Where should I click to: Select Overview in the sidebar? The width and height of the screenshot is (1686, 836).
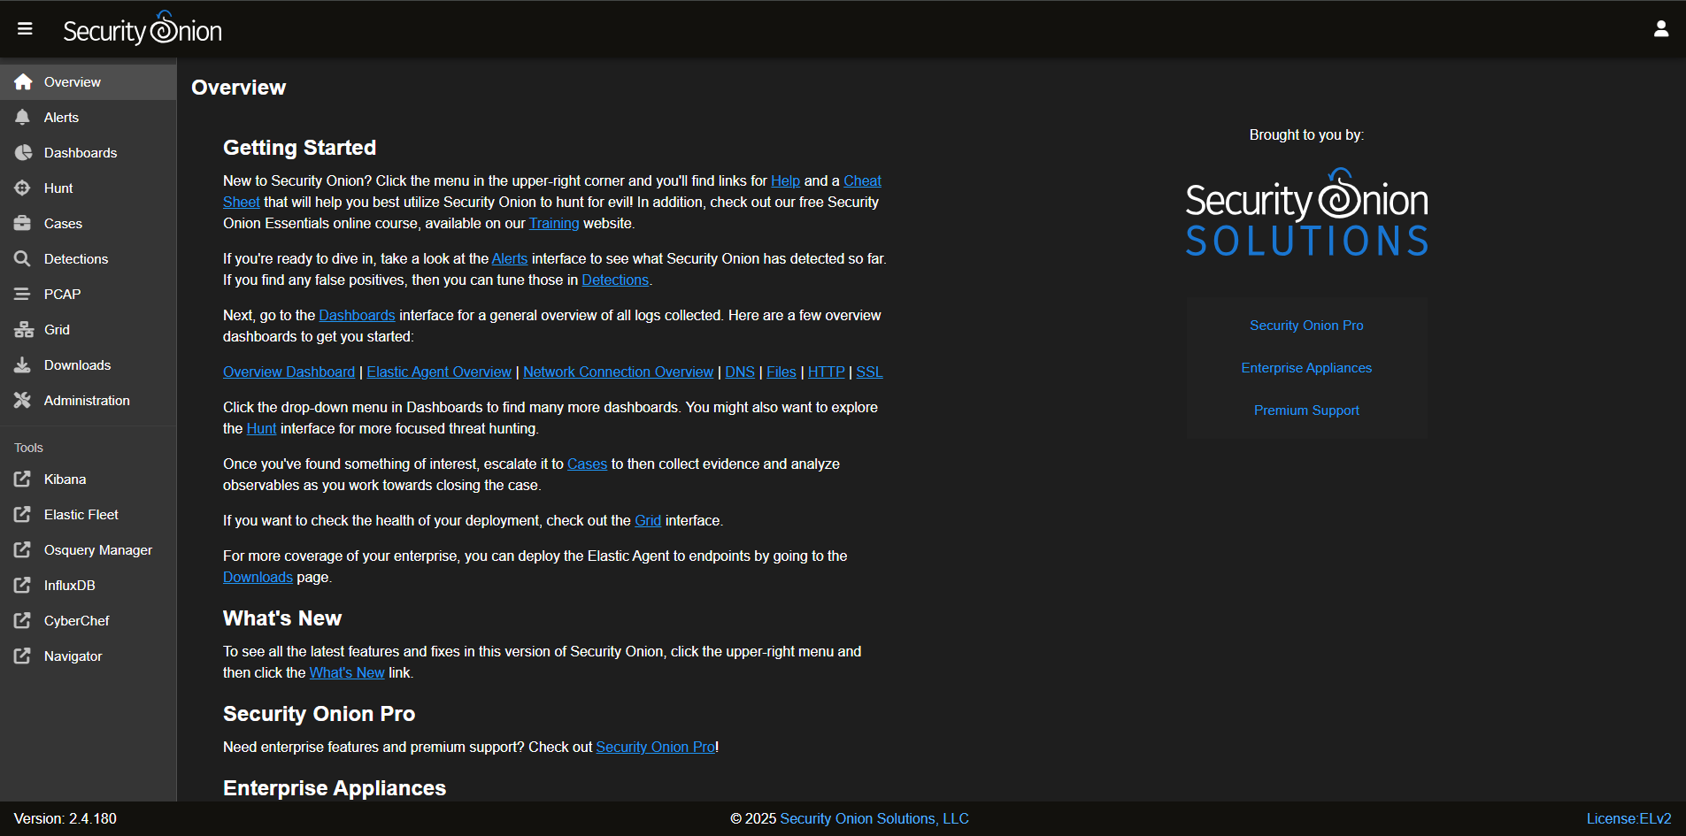(x=72, y=81)
